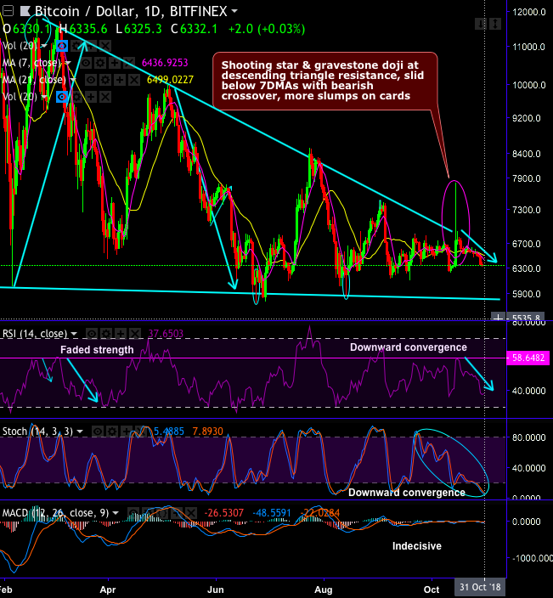
Task: Click the 37.6503 RSI value
Action: point(166,334)
